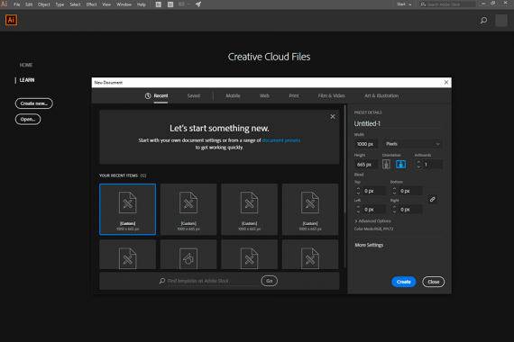Increase the Bottom bleed with the up arrow

[395, 188]
